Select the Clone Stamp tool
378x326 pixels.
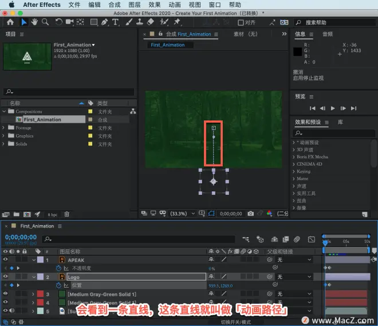tap(140, 22)
